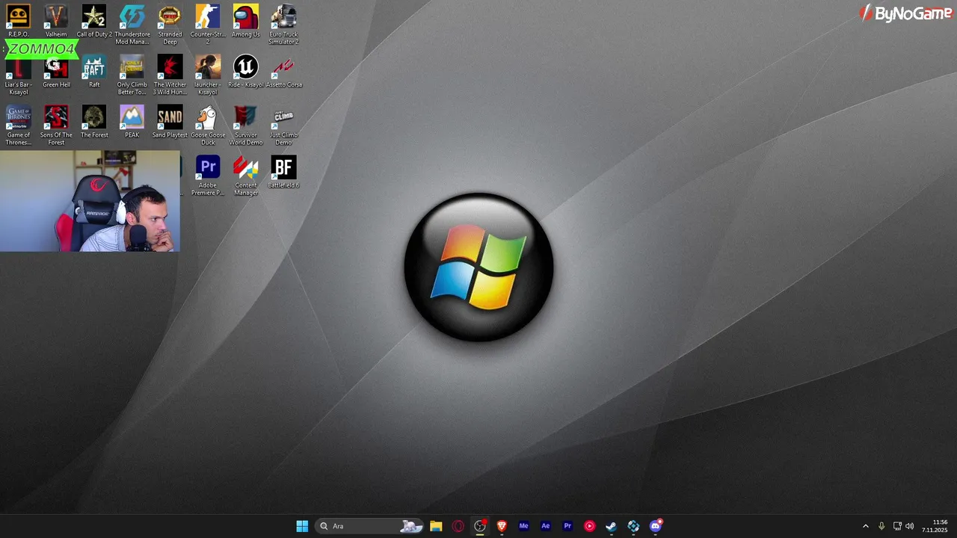This screenshot has width=957, height=538.
Task: Open the network status tray icon
Action: coord(897,526)
